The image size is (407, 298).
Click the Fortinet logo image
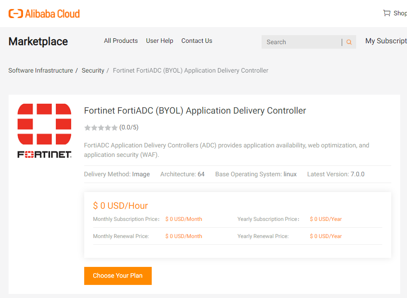point(44,130)
